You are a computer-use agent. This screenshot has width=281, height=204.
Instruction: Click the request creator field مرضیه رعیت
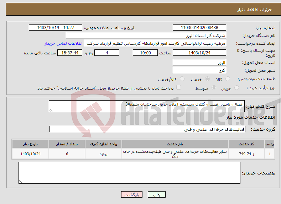(155, 43)
